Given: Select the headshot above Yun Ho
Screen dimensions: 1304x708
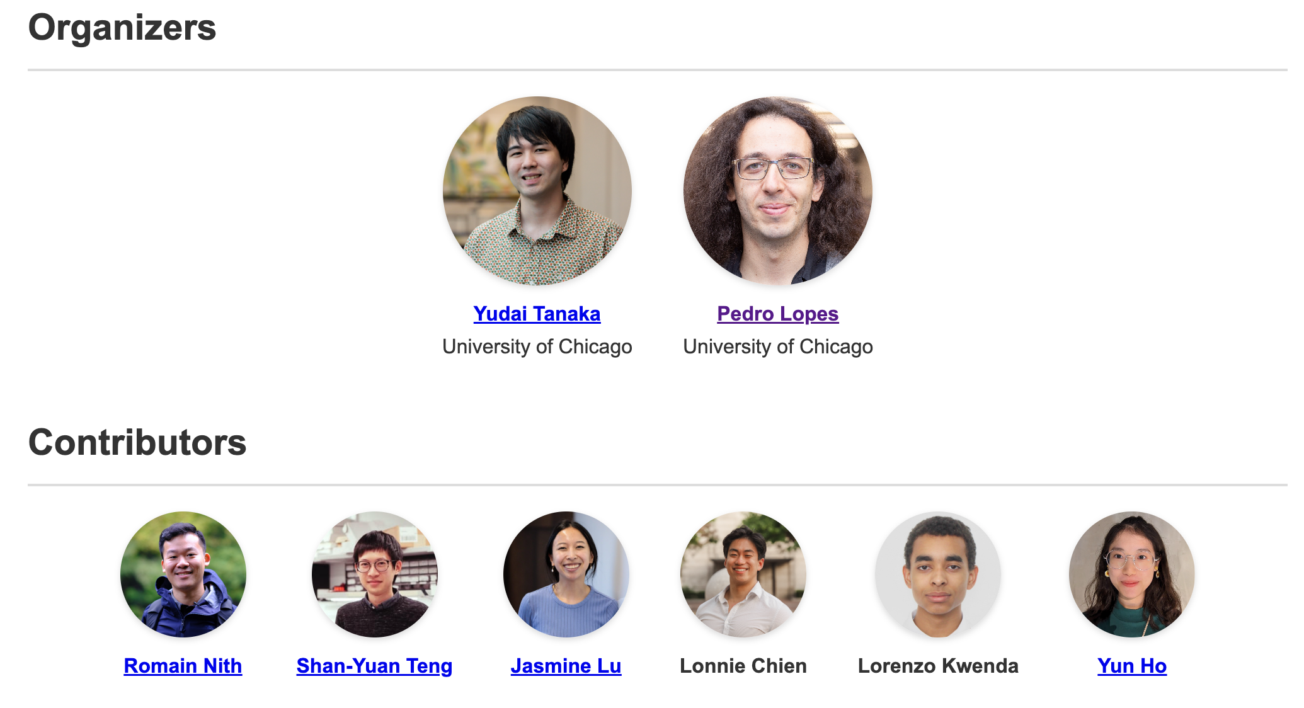Looking at the screenshot, I should tap(1132, 574).
